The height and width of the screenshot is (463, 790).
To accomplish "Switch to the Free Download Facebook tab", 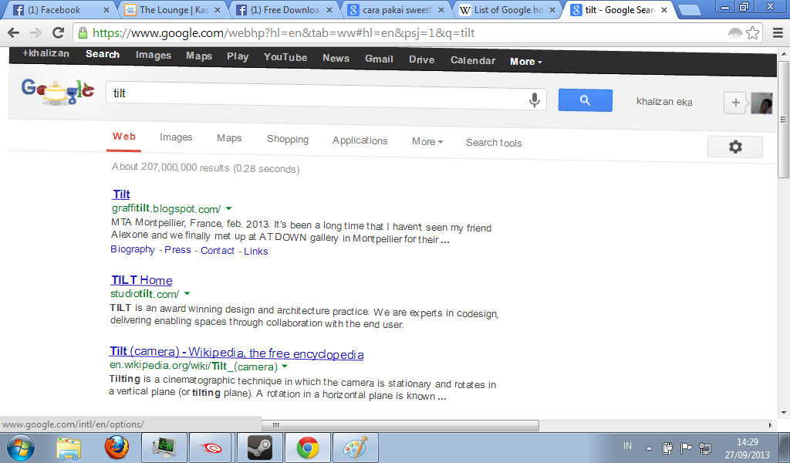I will coord(285,10).
